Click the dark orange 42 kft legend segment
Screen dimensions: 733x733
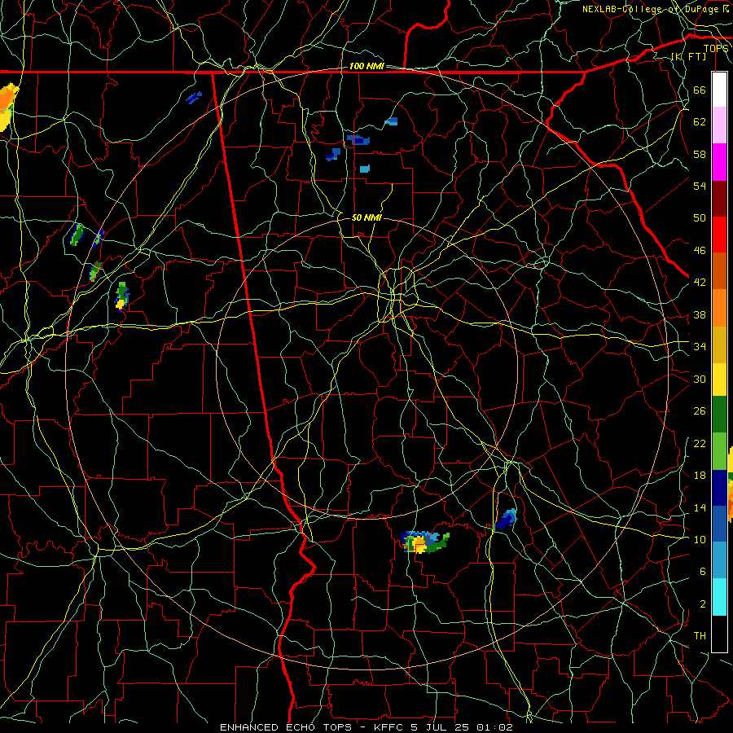[719, 271]
